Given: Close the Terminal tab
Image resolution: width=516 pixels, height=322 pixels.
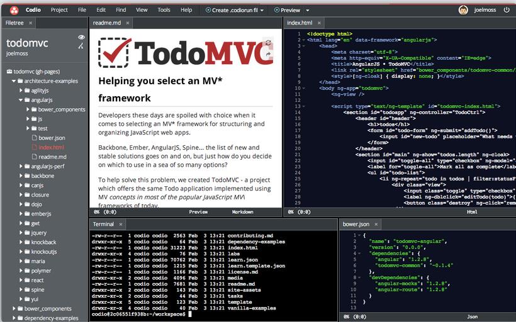Looking at the screenshot, I should click(x=121, y=225).
